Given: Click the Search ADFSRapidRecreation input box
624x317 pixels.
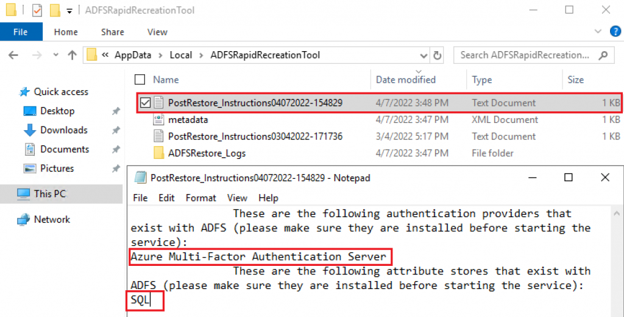Looking at the screenshot, I should pos(525,55).
